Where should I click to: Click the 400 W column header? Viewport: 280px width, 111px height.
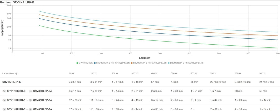coord(154,73)
